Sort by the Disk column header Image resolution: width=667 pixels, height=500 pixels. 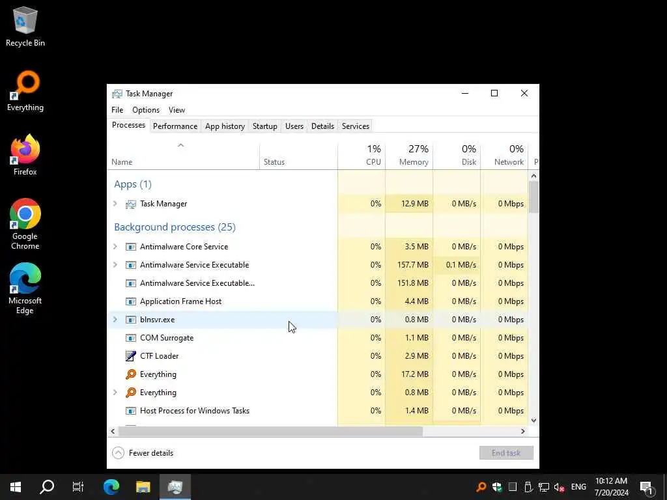pyautogui.click(x=457, y=155)
